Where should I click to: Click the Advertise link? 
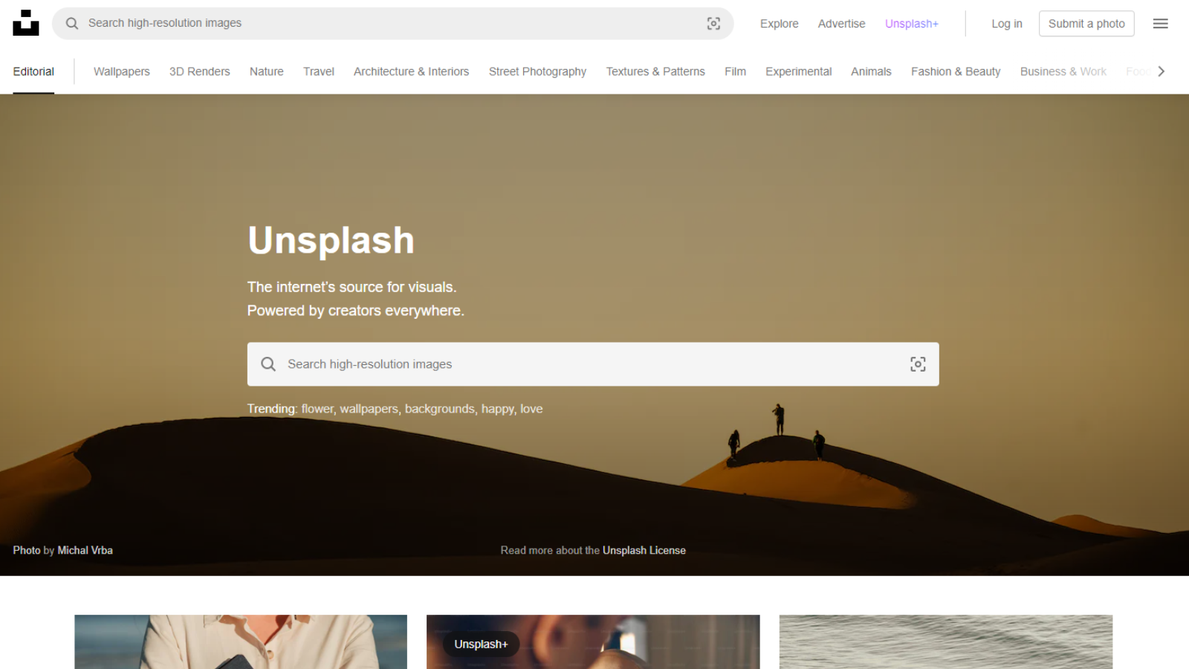pos(841,24)
